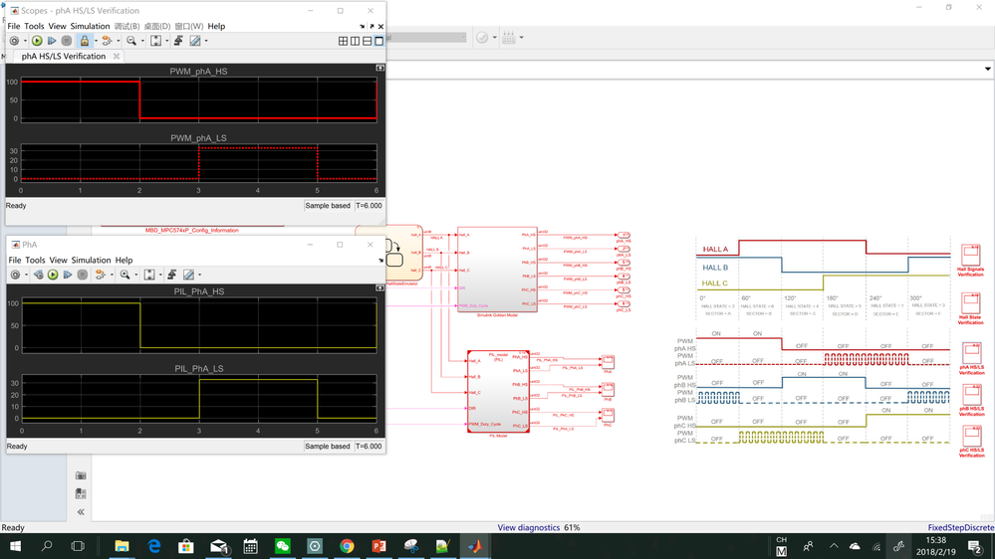The width and height of the screenshot is (995, 559).
Task: Close the phA HS/LS Verification tab
Action: coord(117,56)
